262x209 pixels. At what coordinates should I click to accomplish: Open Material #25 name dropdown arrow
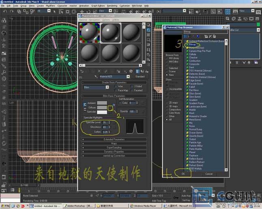pos(128,76)
